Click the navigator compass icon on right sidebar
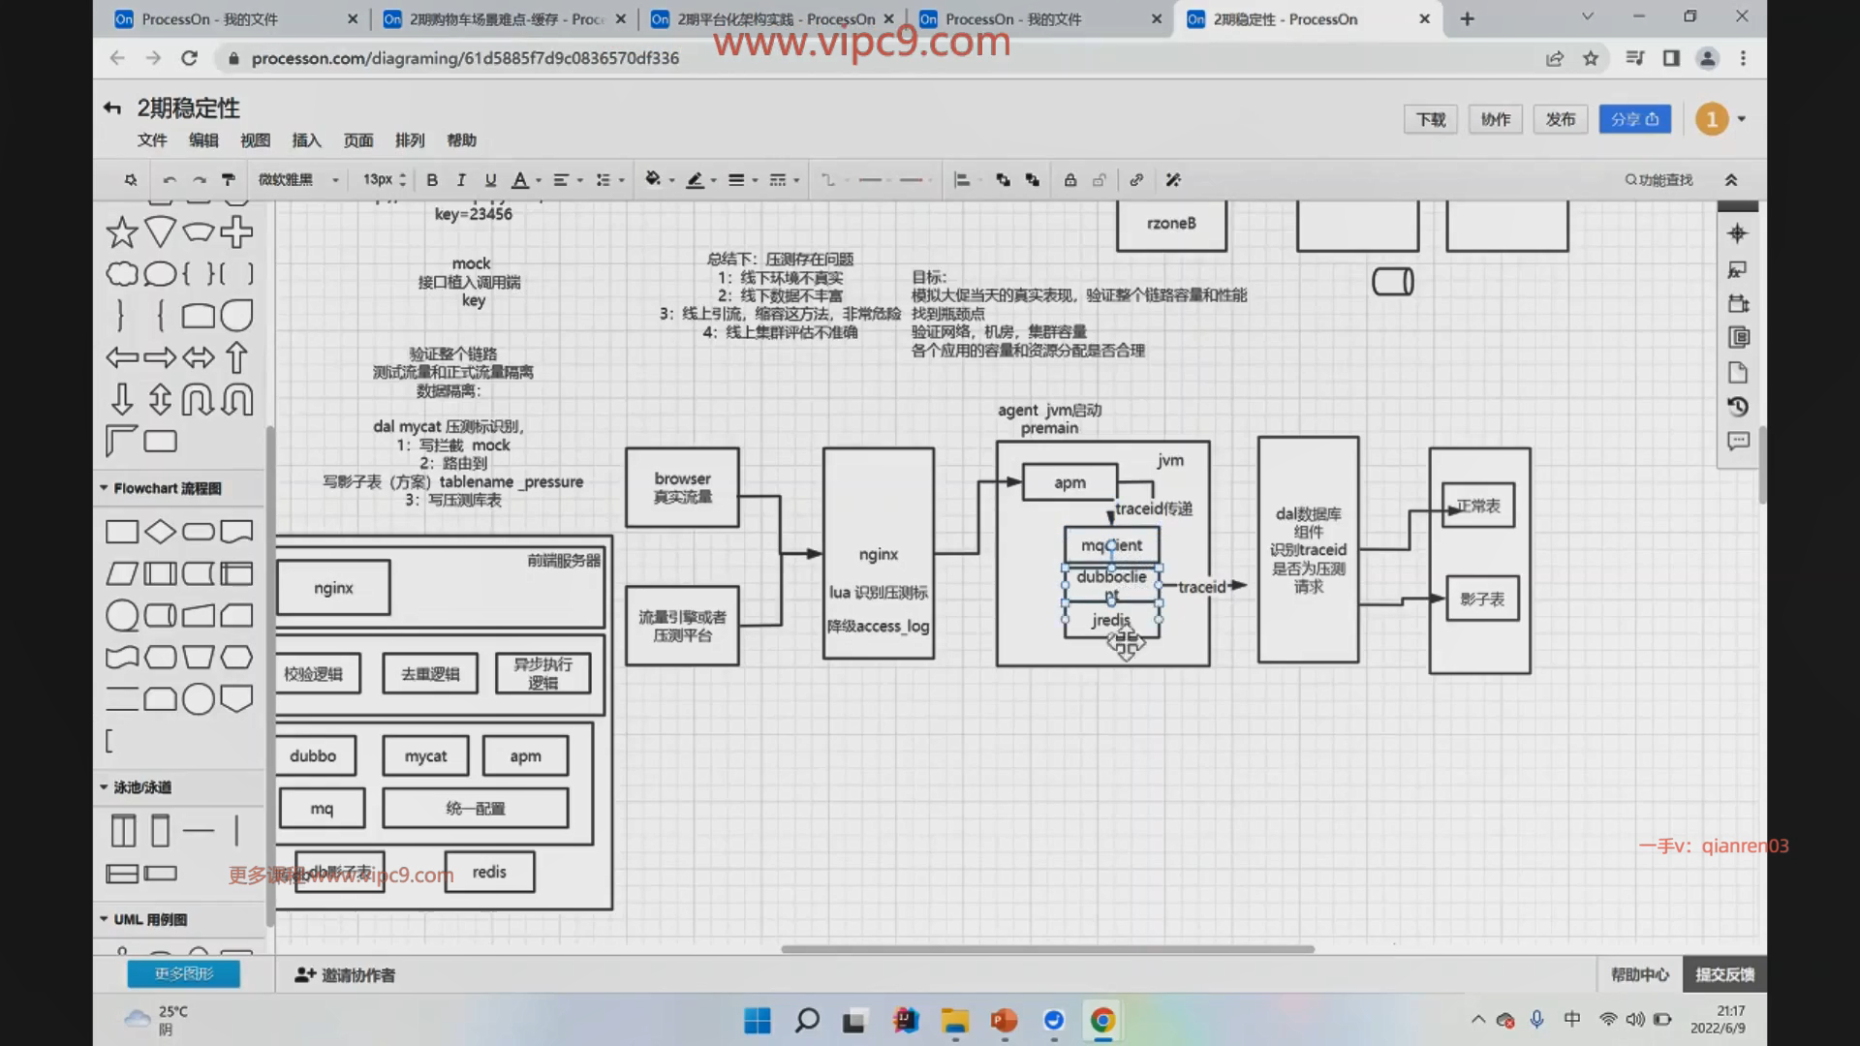Screen dimensions: 1860x1046 coord(1738,233)
